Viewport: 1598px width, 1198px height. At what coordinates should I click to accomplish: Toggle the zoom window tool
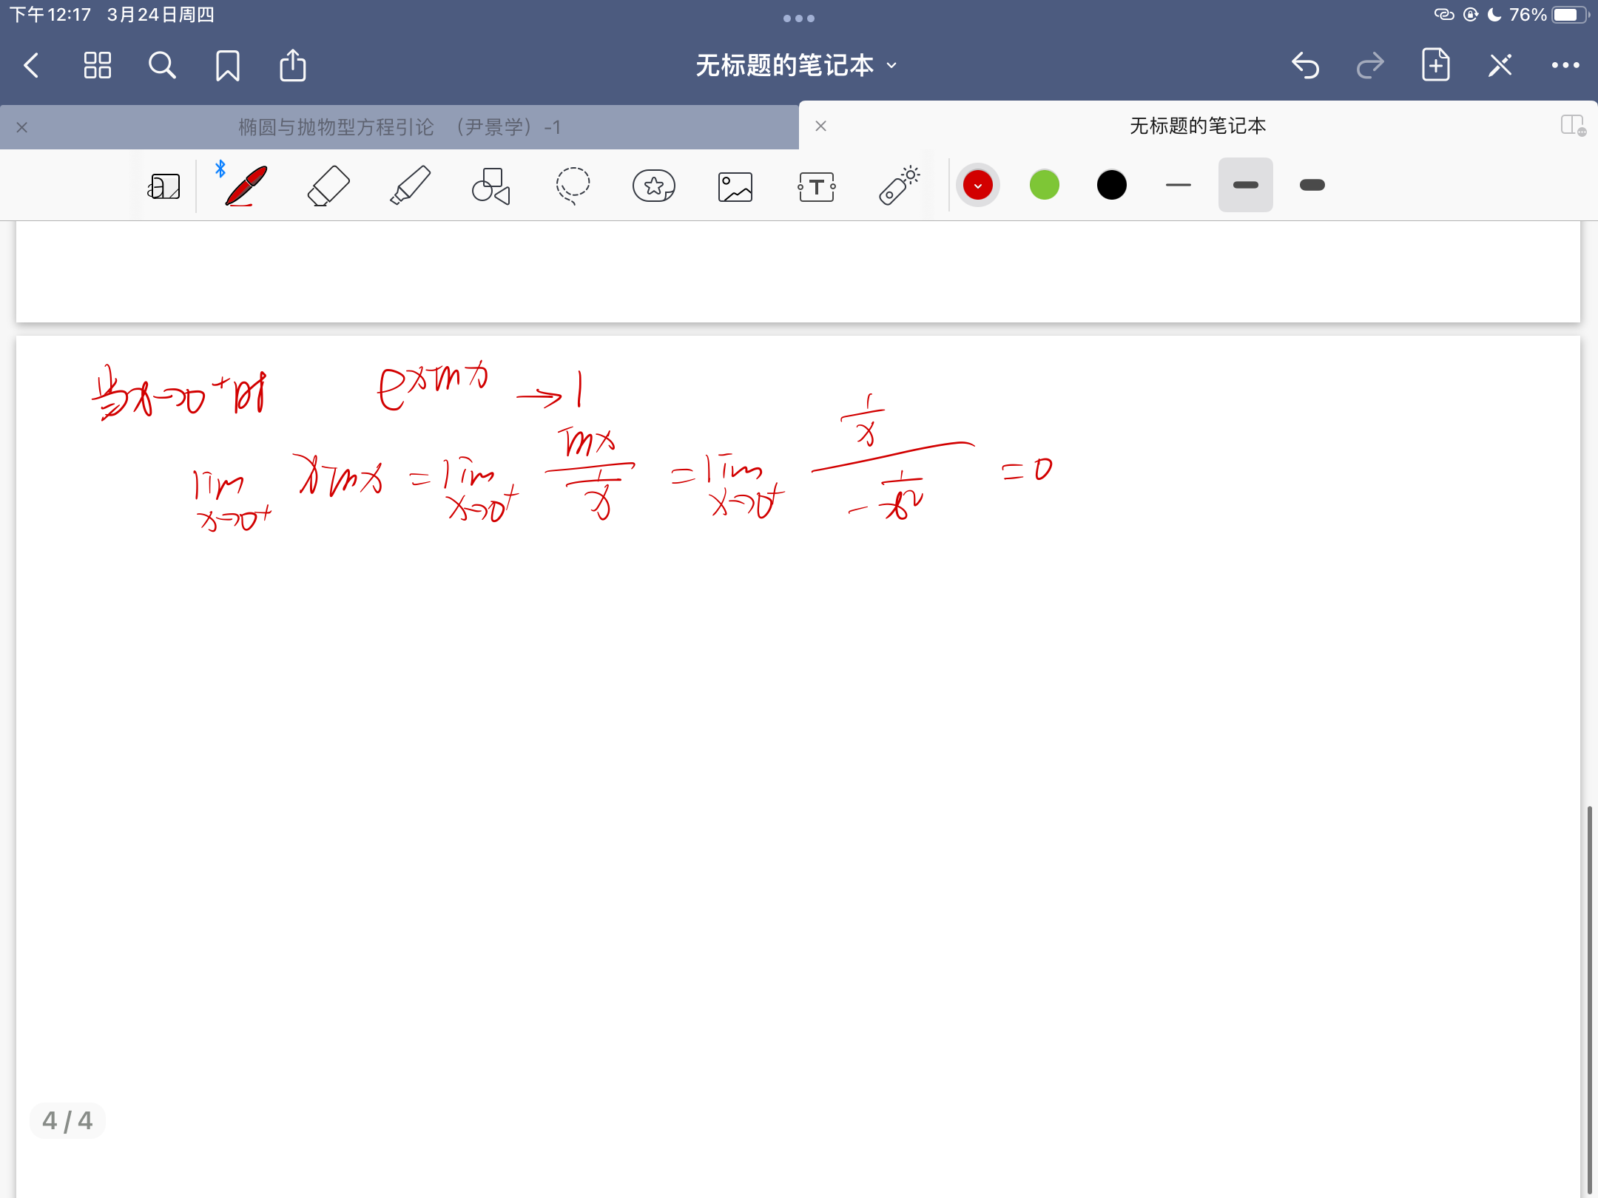pyautogui.click(x=163, y=186)
